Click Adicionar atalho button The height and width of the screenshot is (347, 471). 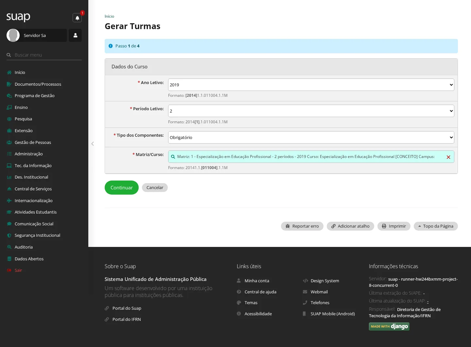[x=350, y=226]
